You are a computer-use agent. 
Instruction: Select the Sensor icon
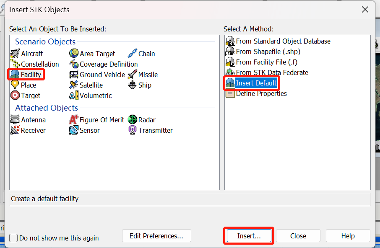[74, 130]
